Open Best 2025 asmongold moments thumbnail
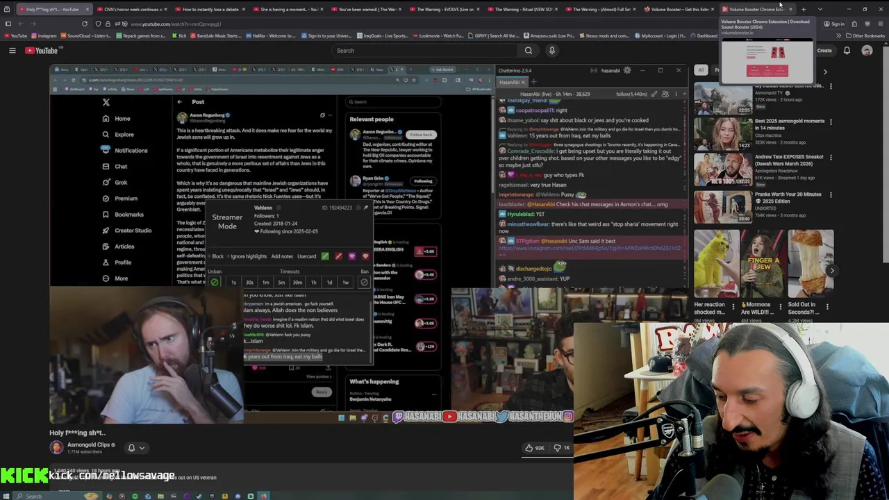The width and height of the screenshot is (889, 500). pos(723,133)
